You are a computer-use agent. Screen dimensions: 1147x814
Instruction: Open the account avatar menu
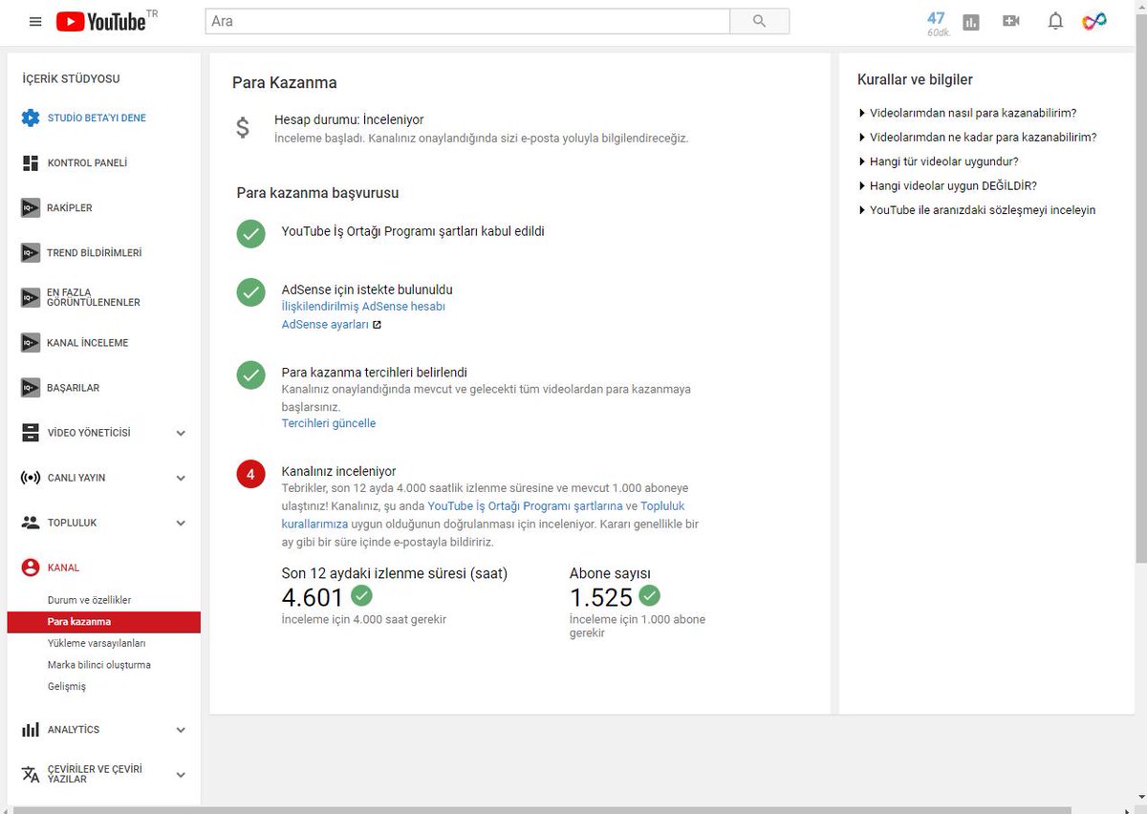[x=1094, y=21]
